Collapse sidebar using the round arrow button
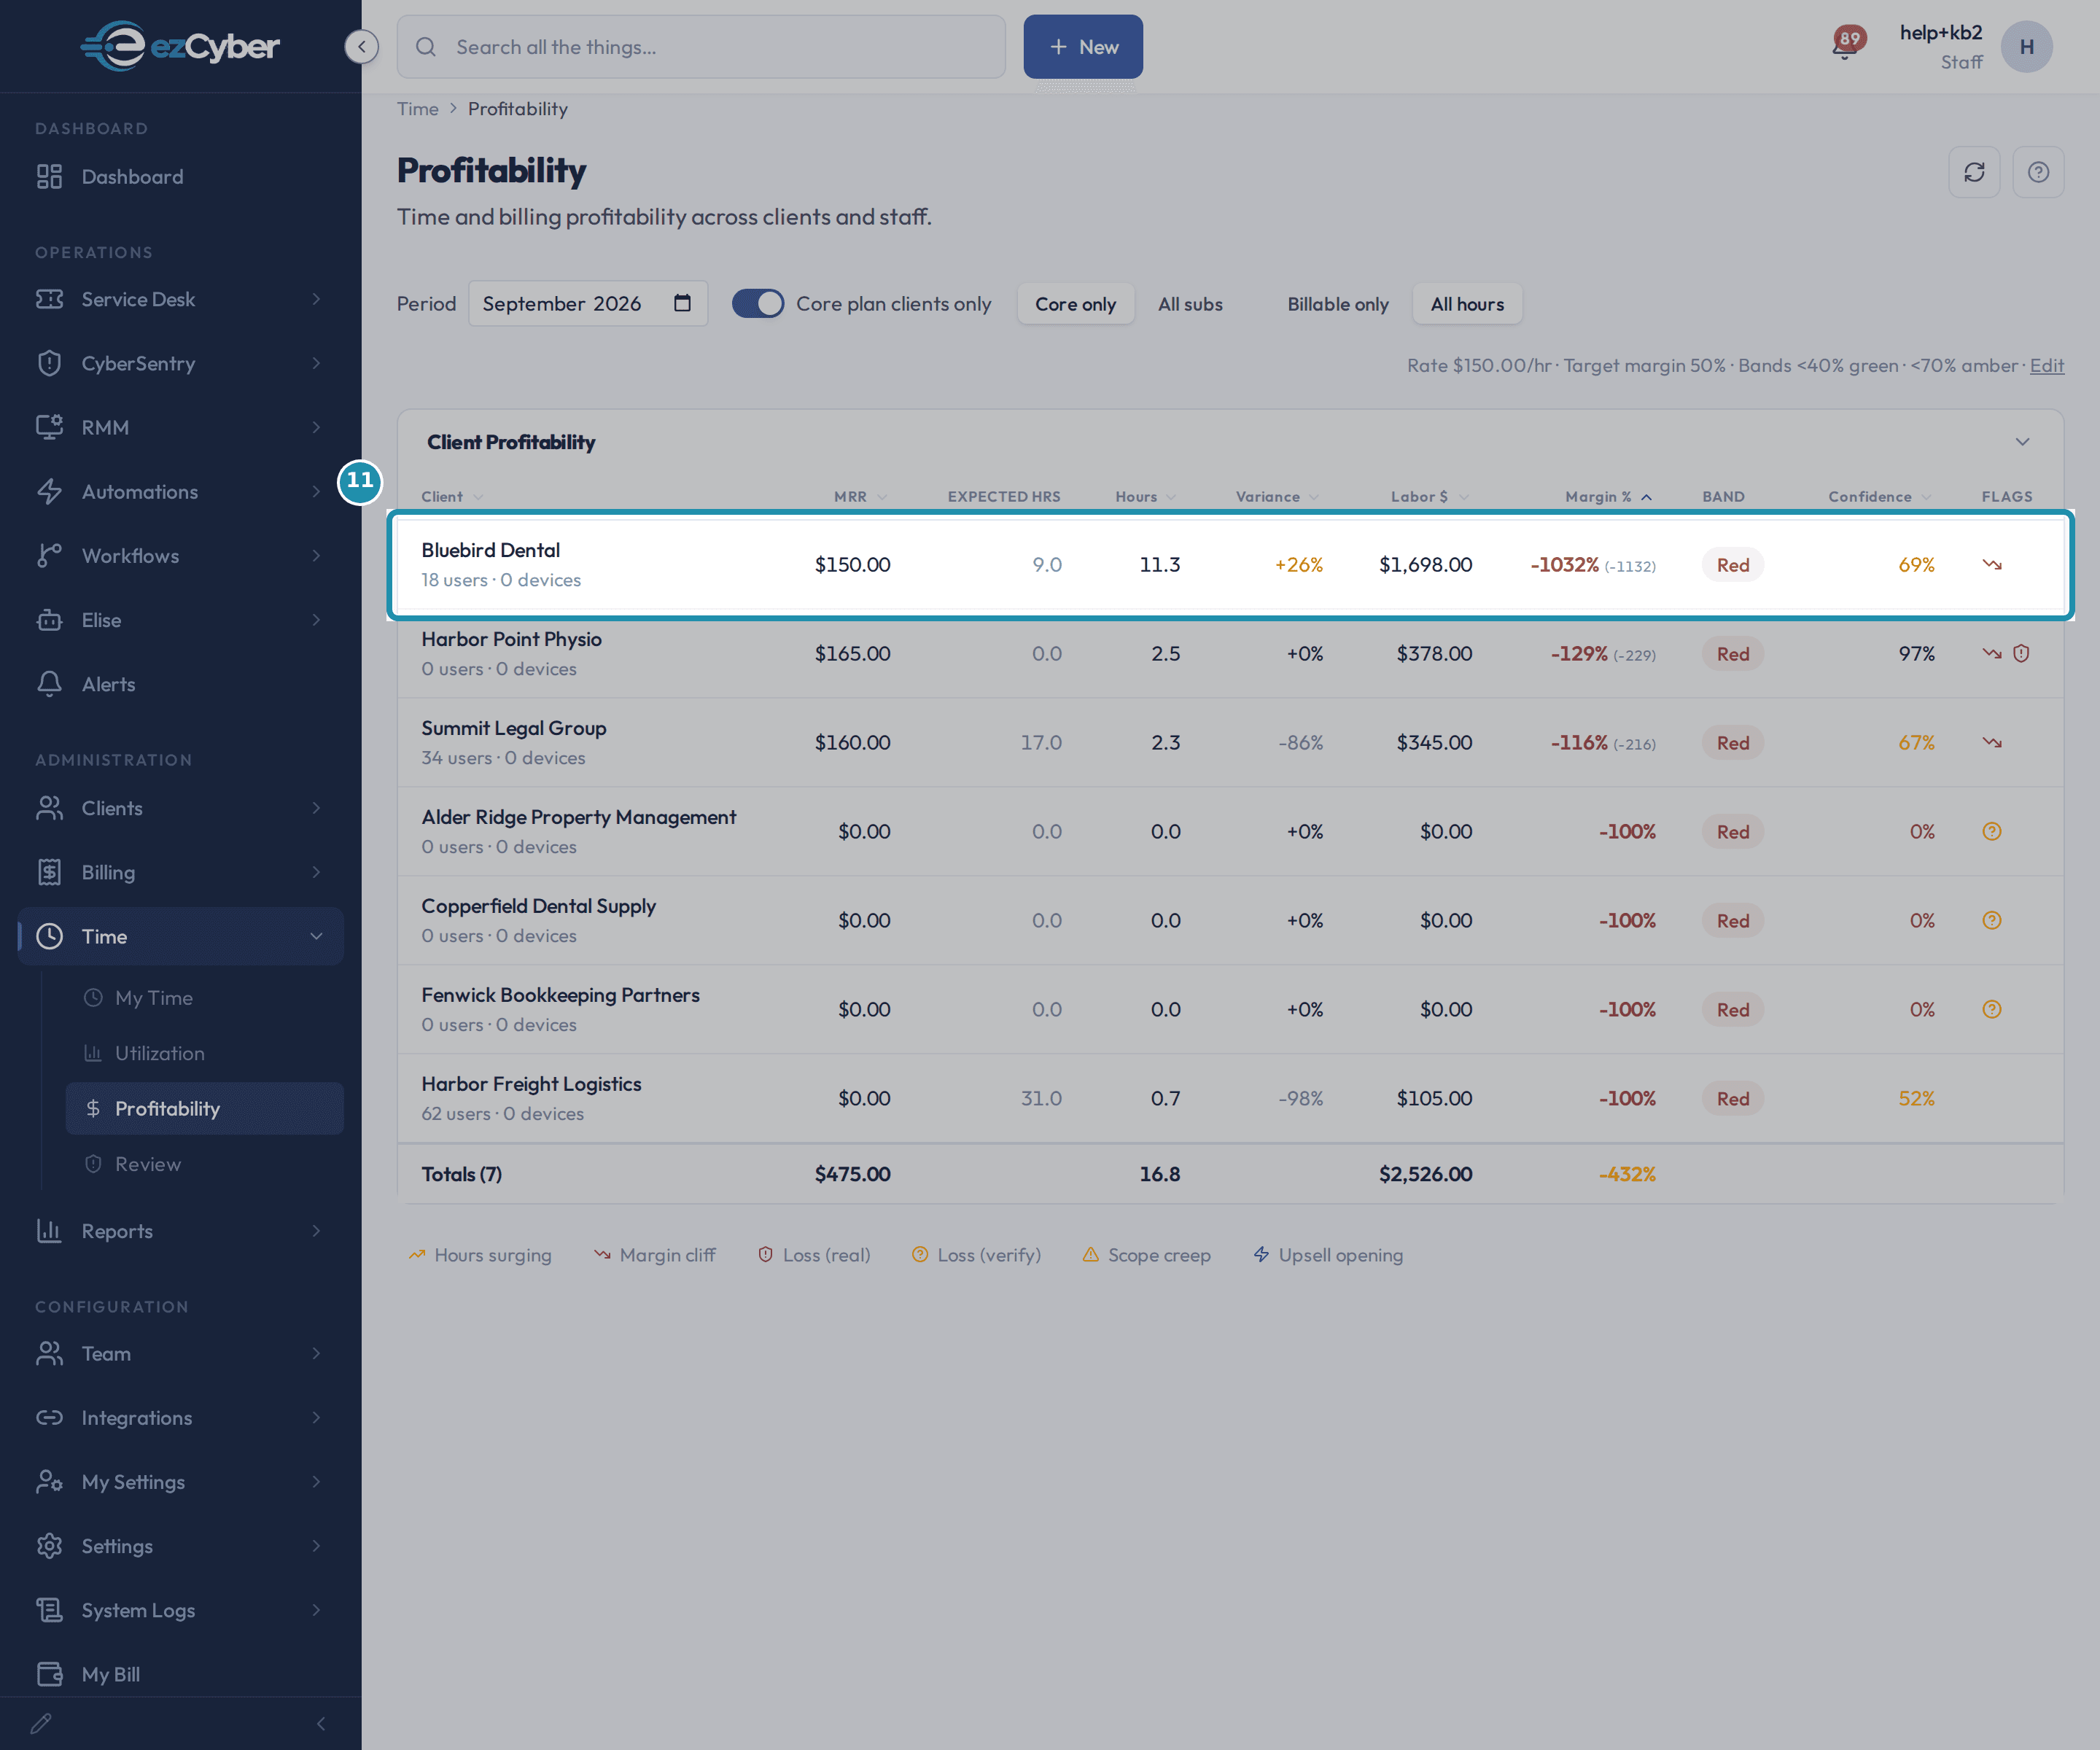Viewport: 2100px width, 1750px height. click(x=361, y=46)
